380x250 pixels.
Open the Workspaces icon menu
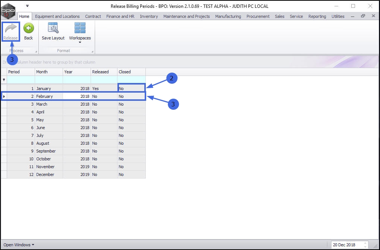[x=80, y=28]
